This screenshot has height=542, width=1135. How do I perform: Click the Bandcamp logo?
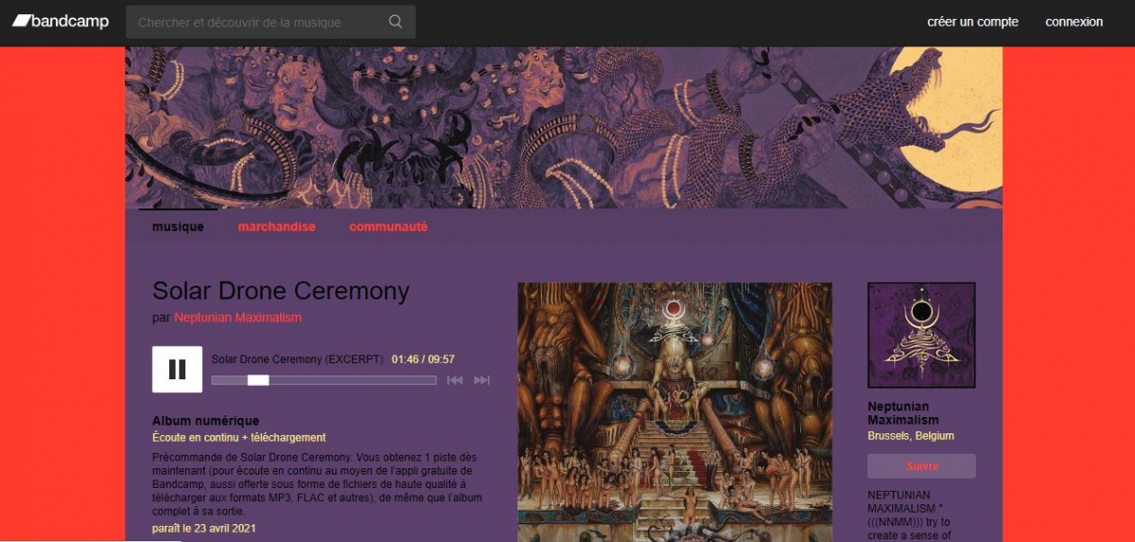(x=61, y=22)
